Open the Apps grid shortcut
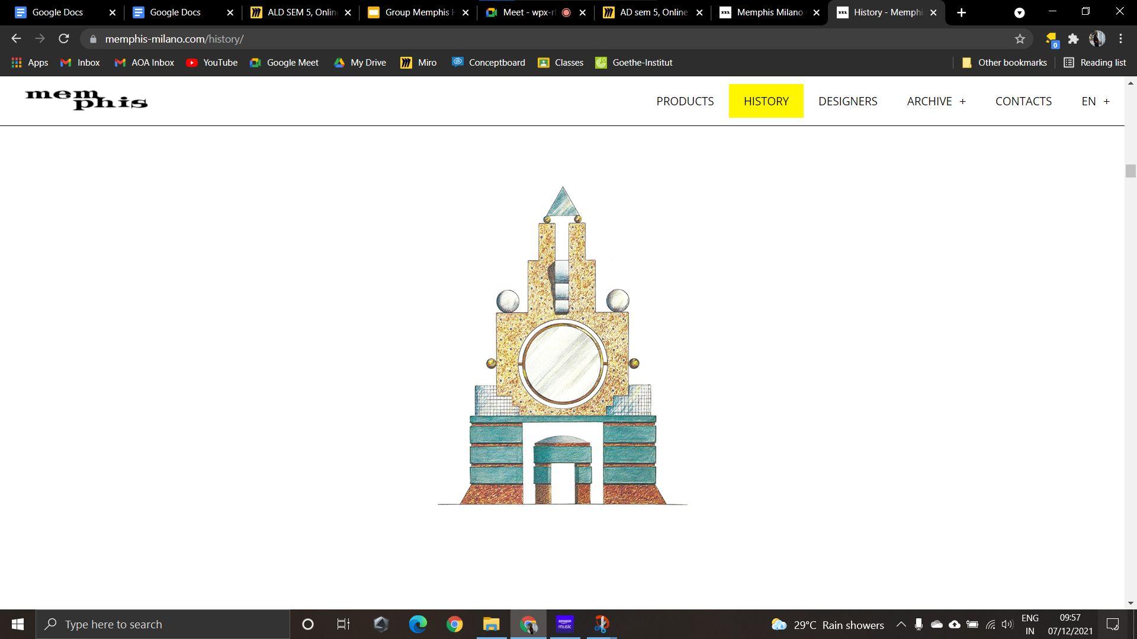 pyautogui.click(x=30, y=62)
